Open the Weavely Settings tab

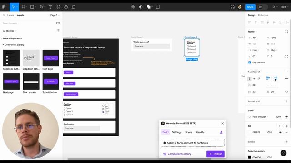pos(177,132)
